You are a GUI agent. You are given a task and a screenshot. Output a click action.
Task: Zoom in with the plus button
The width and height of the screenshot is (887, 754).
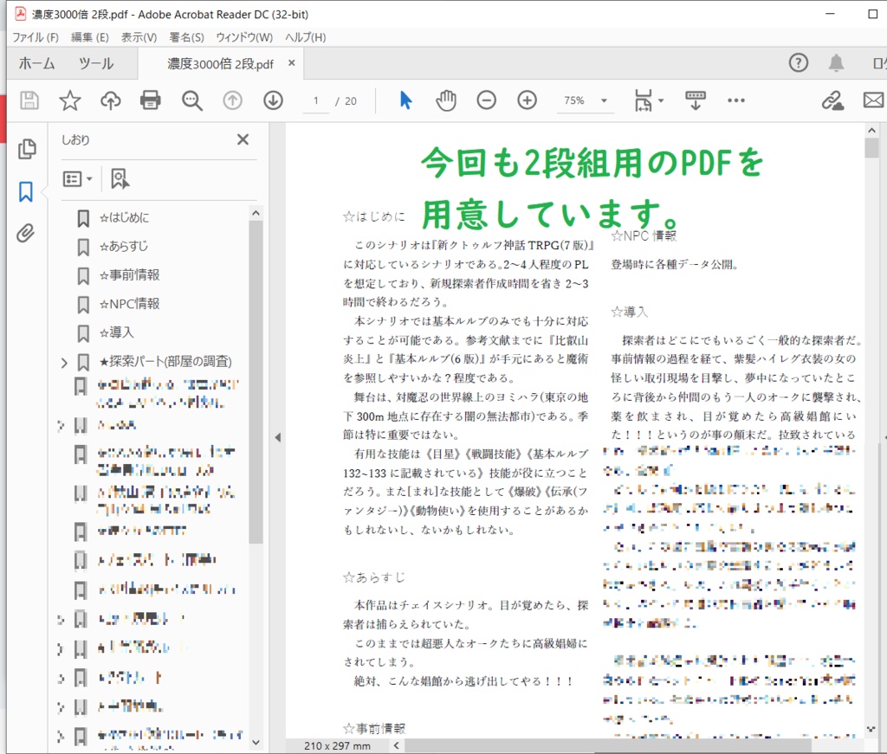[528, 100]
